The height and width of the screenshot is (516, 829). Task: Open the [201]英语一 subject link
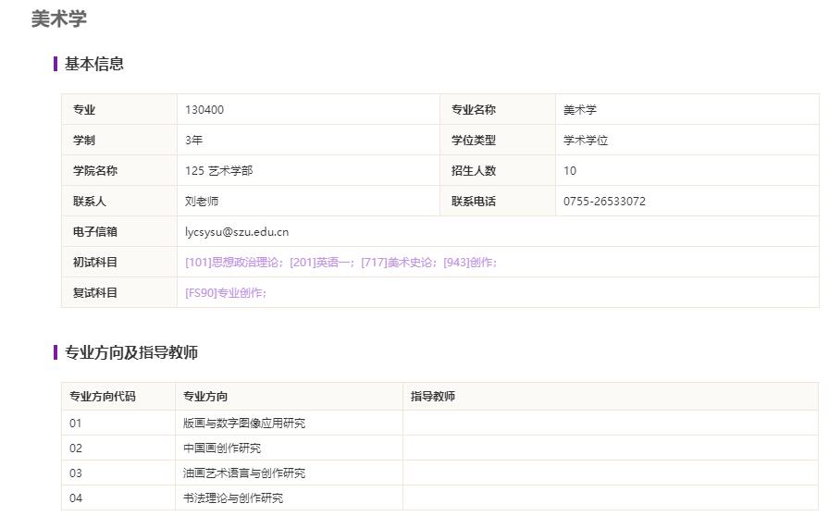[x=319, y=263]
